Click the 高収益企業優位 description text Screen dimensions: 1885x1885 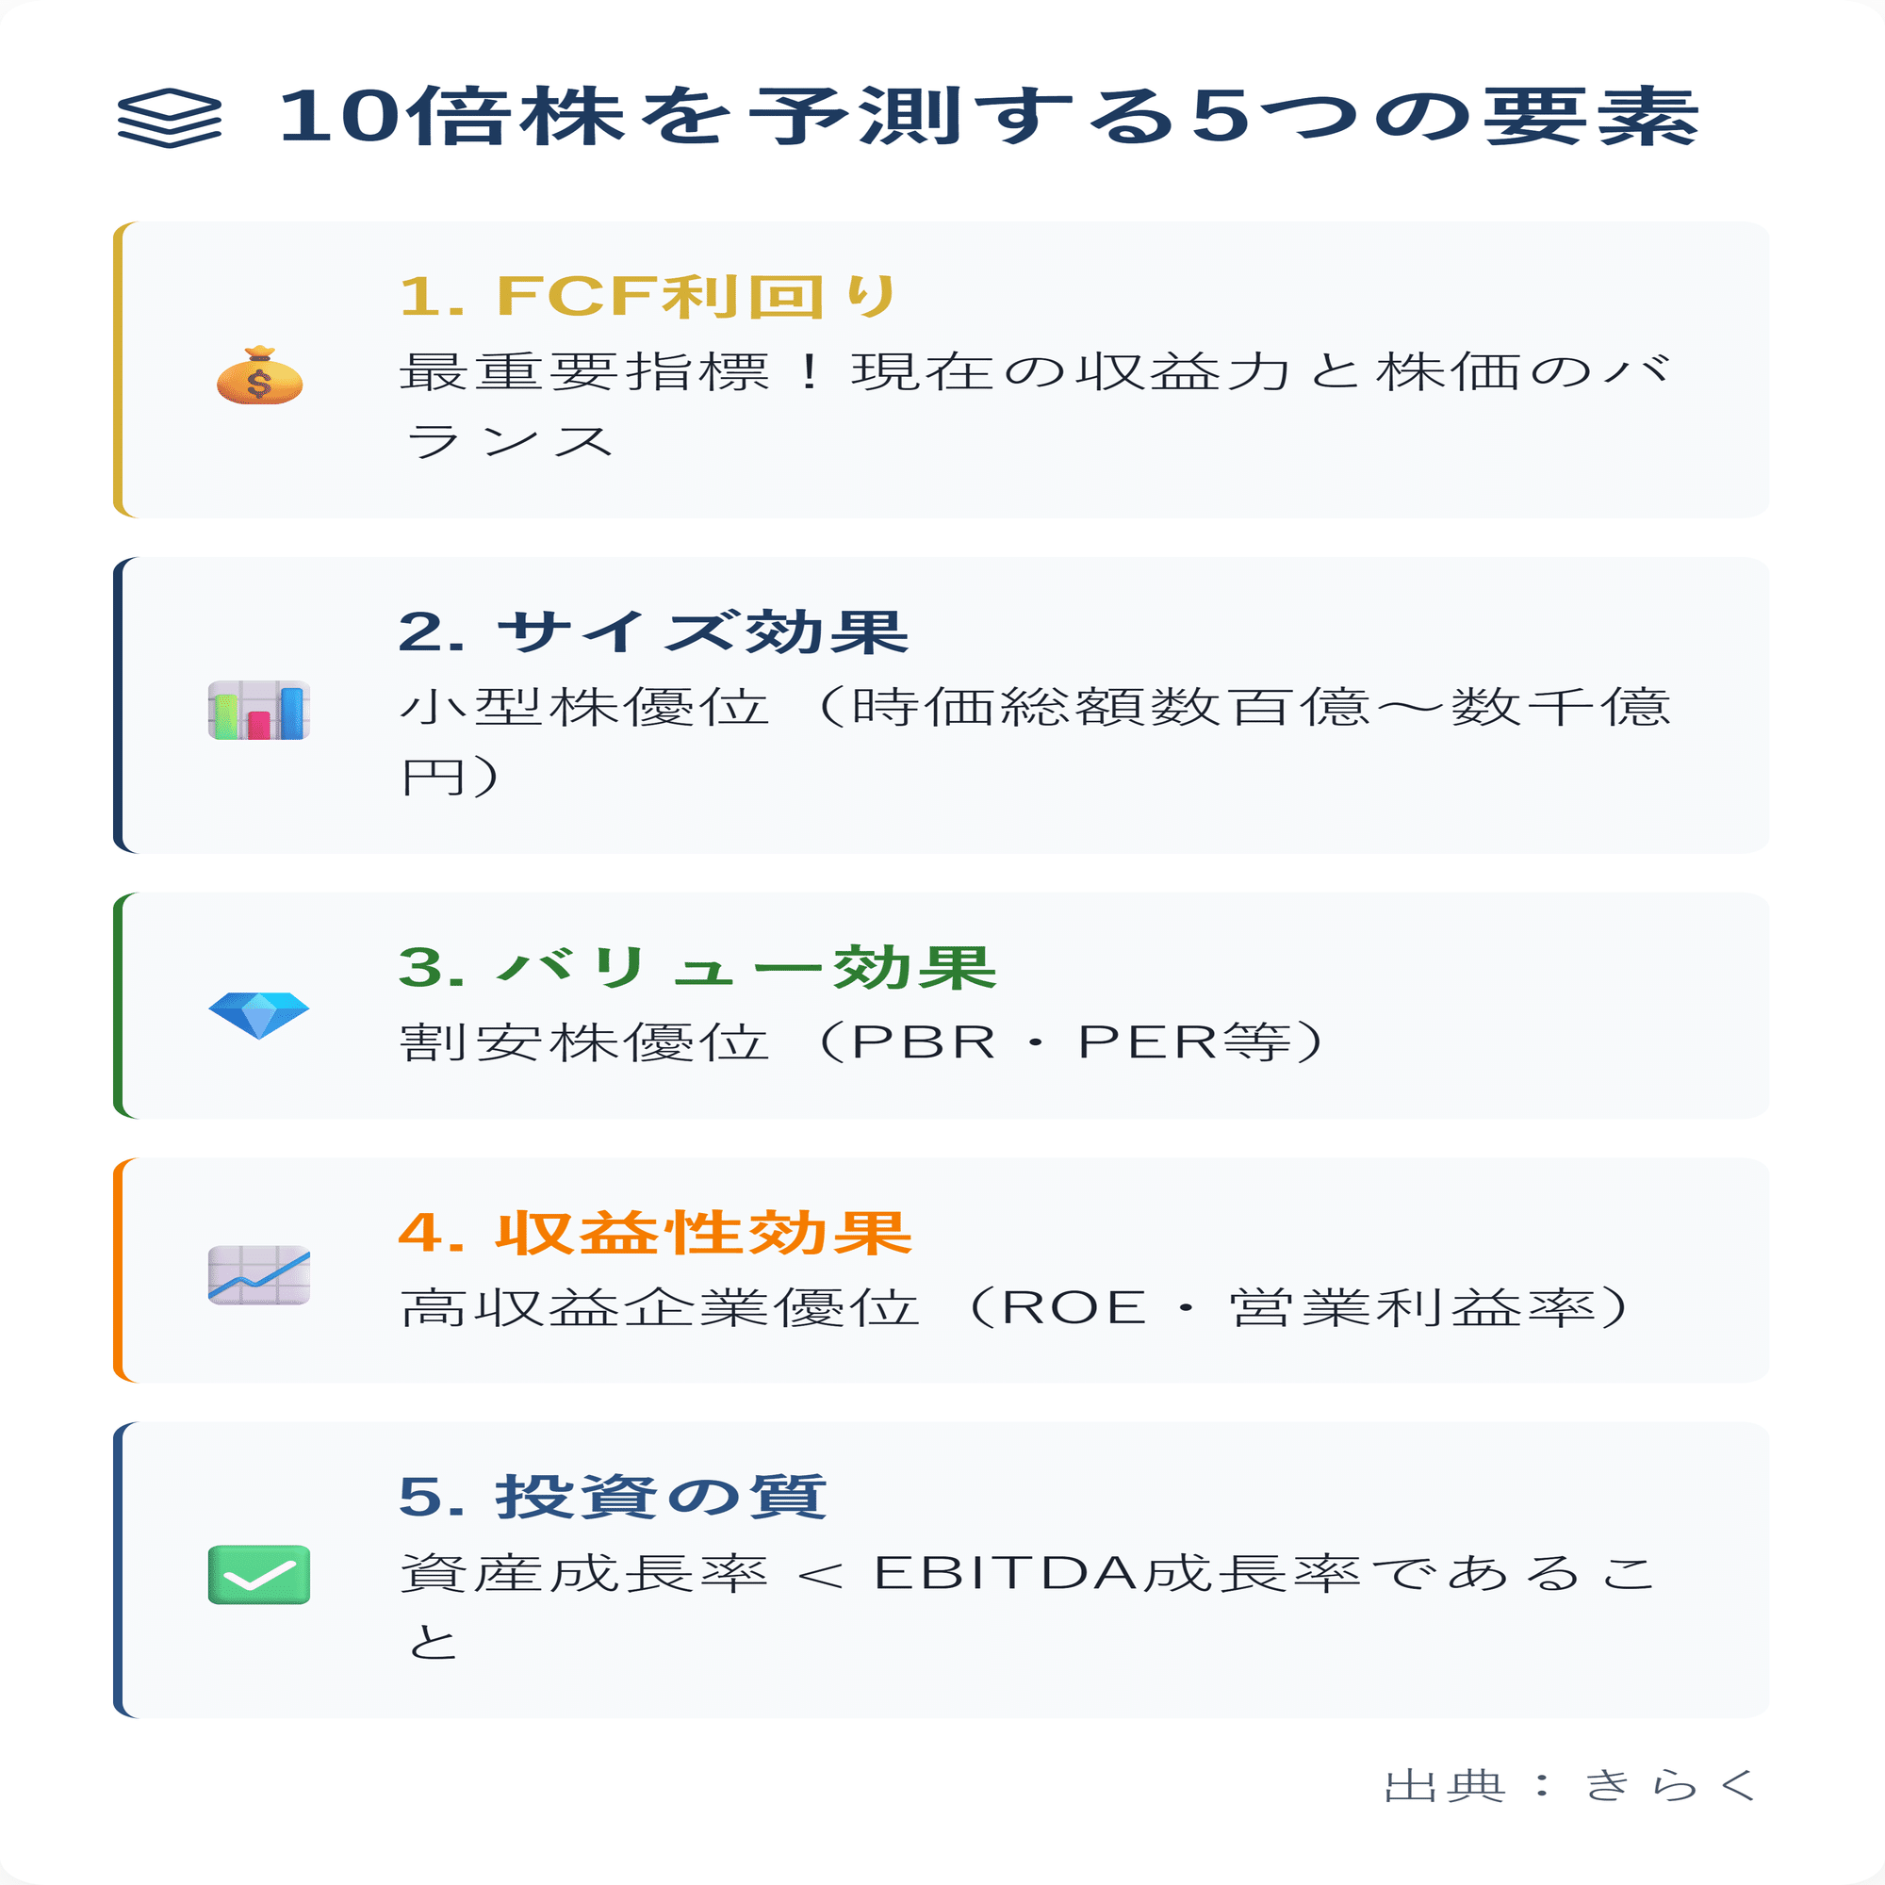tap(1015, 1308)
